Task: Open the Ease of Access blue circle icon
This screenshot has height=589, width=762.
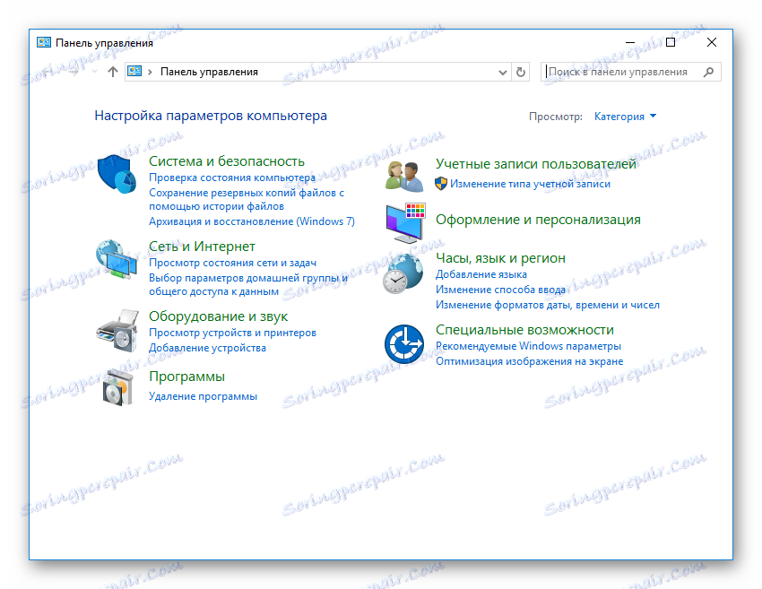Action: (404, 344)
